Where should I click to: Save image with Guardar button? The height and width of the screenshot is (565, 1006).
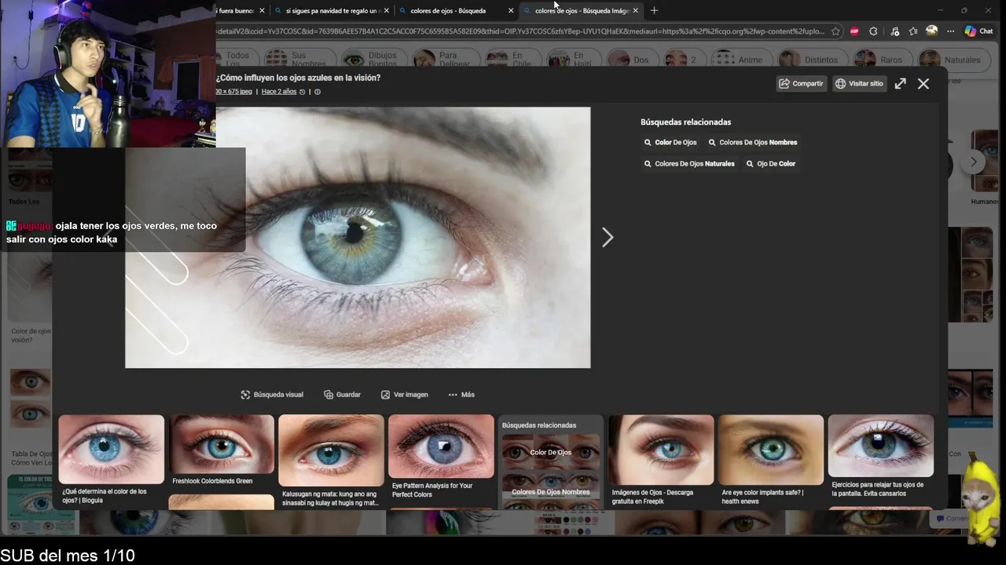tap(342, 395)
